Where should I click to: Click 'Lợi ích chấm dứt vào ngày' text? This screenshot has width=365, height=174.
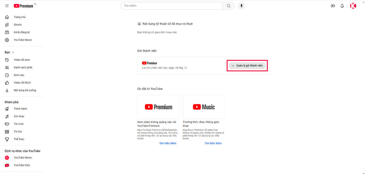164,68
